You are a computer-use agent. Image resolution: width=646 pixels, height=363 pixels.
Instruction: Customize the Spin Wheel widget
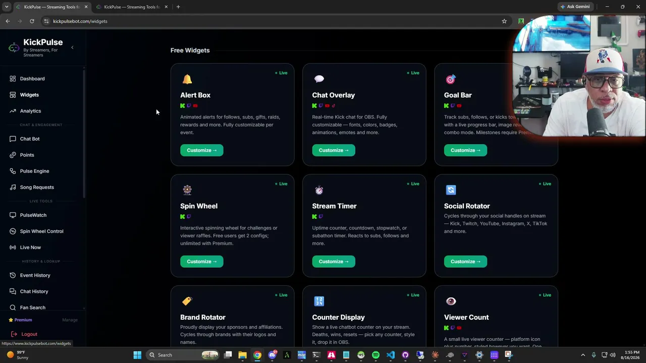202,262
